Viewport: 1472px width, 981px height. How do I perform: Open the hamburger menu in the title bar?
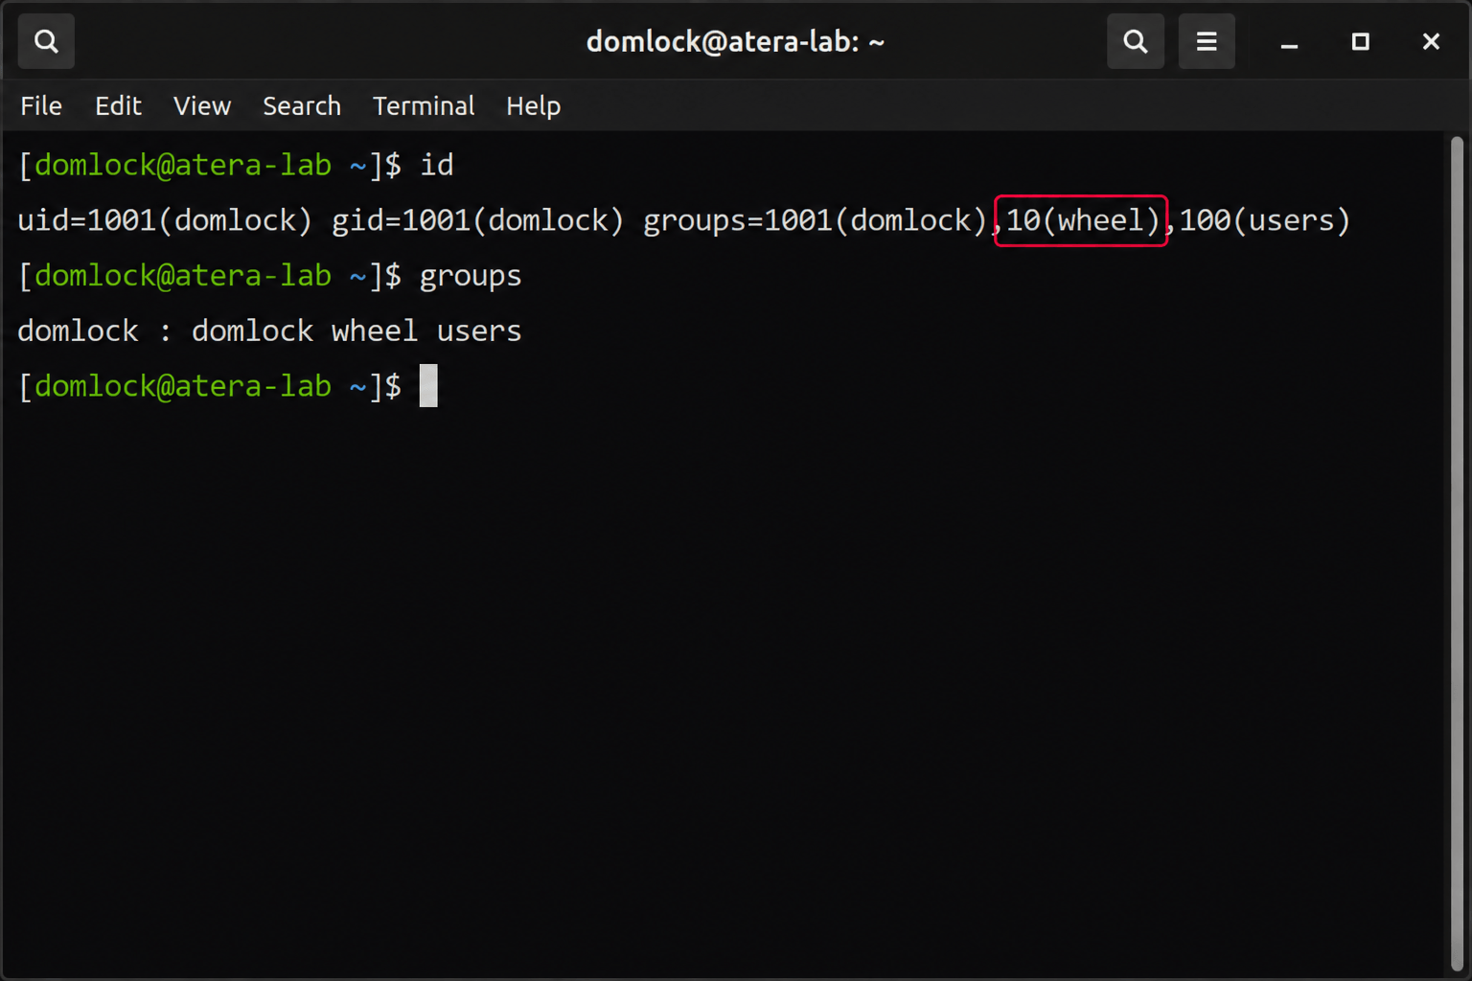(x=1207, y=41)
